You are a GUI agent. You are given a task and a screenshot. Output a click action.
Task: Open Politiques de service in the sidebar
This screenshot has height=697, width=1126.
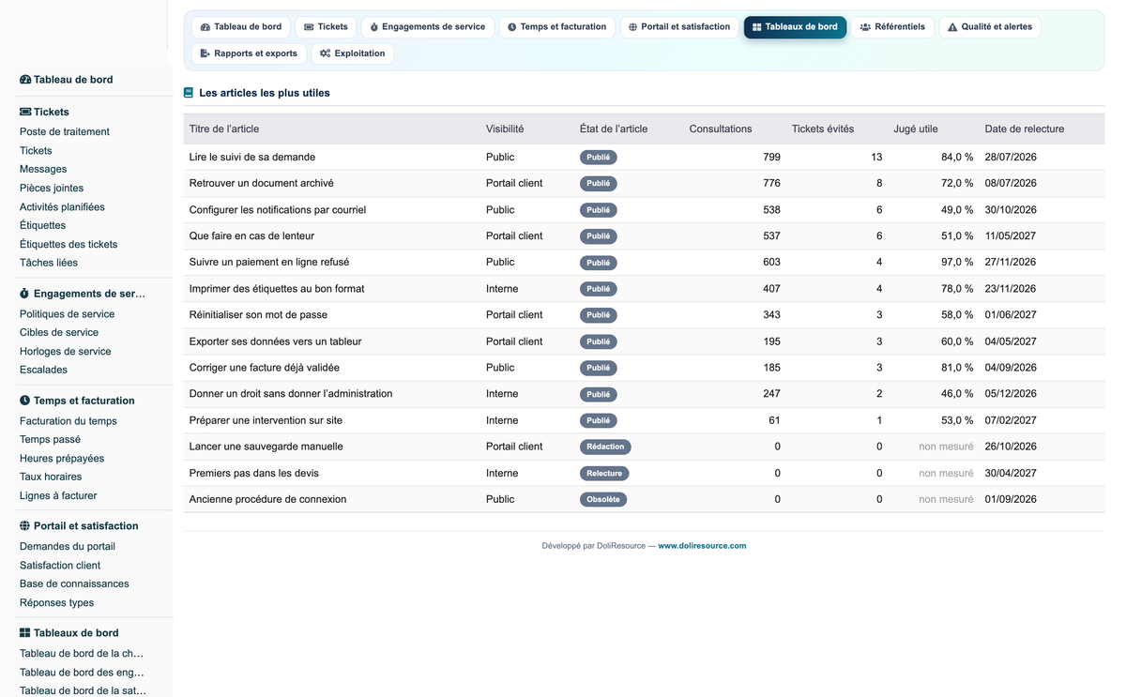coord(67,314)
